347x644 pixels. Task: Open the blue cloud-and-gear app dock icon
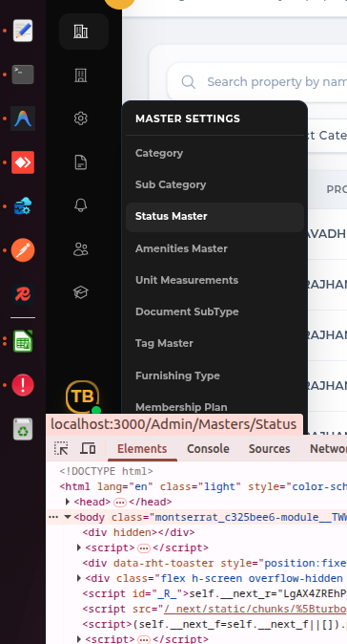[x=23, y=206]
